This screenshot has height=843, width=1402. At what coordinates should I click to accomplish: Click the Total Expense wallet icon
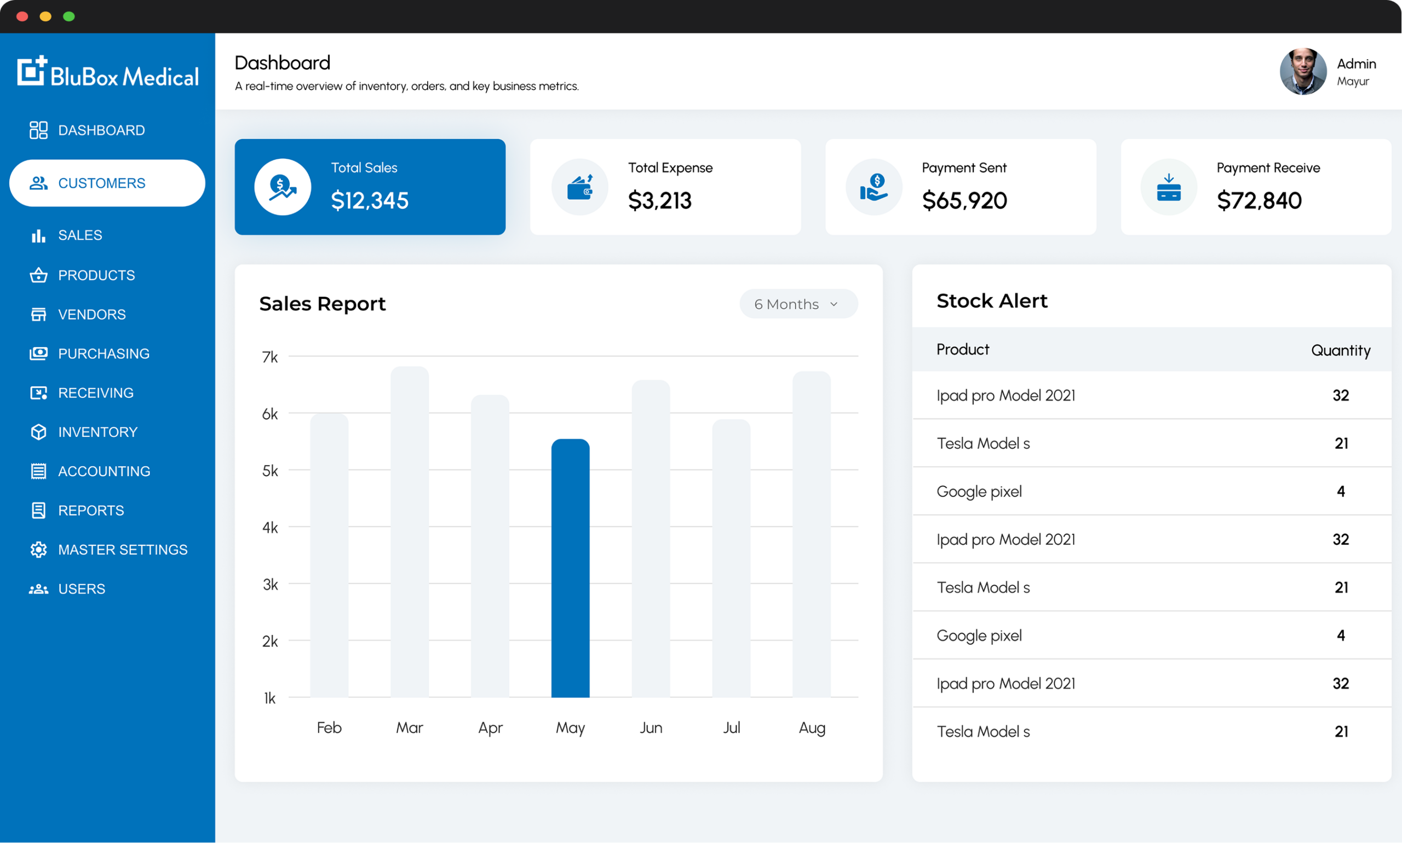[579, 187]
